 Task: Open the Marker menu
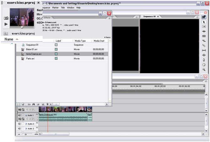click(55, 8)
